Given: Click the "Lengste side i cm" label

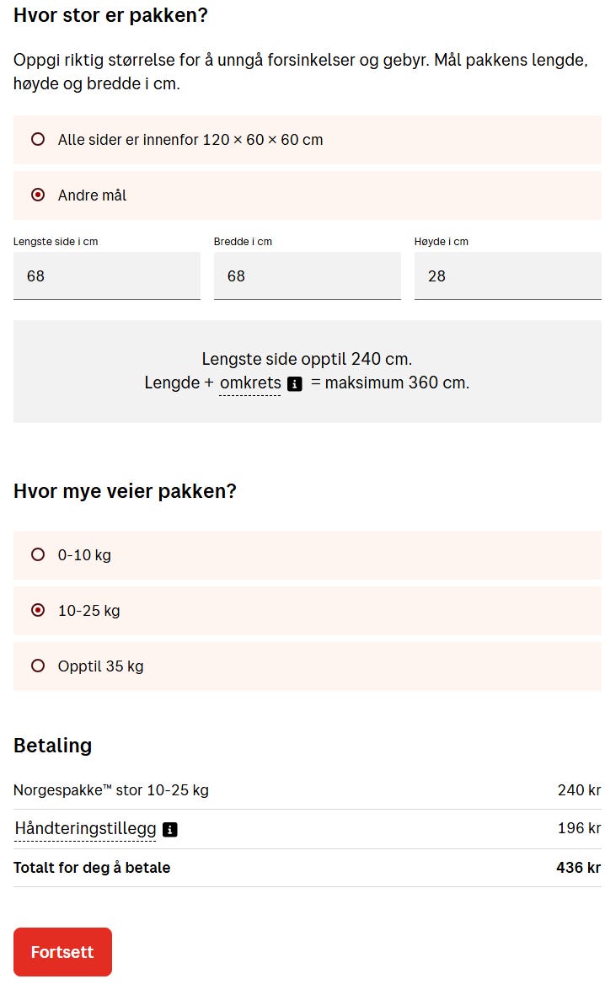Looking at the screenshot, I should tap(56, 242).
